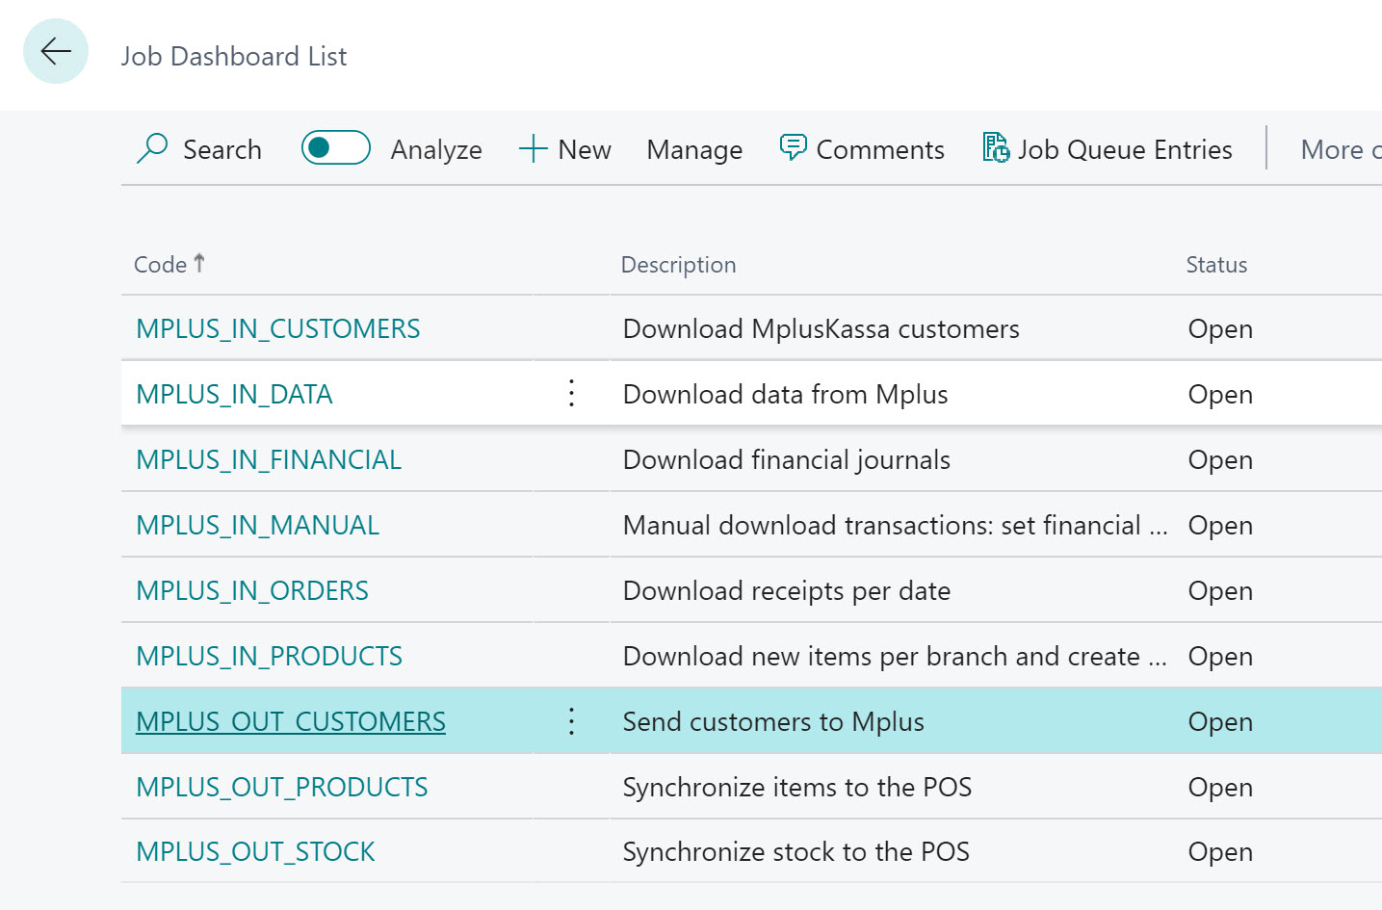Viewport: 1382px width, 910px height.
Task: Open MPLUS_IN_CUSTOMERS link
Action: [278, 328]
